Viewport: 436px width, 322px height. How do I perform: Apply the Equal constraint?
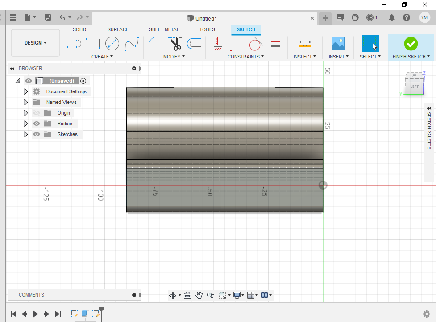coord(275,44)
